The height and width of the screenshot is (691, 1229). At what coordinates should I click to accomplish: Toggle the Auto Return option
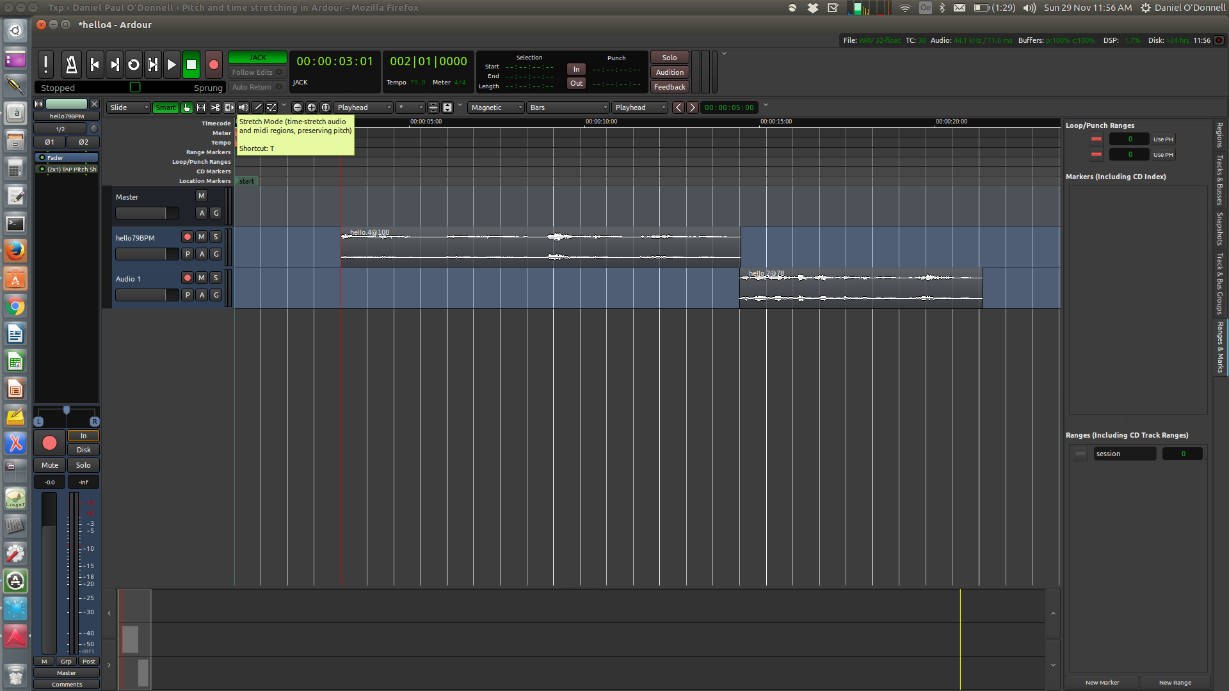[x=257, y=87]
